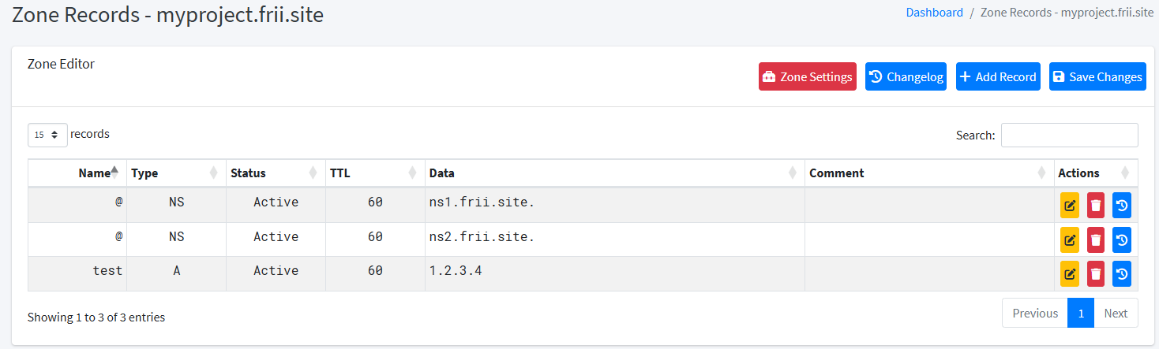Screen dimensions: 1159x349
Task: Go to Previous page
Action: tap(1035, 313)
